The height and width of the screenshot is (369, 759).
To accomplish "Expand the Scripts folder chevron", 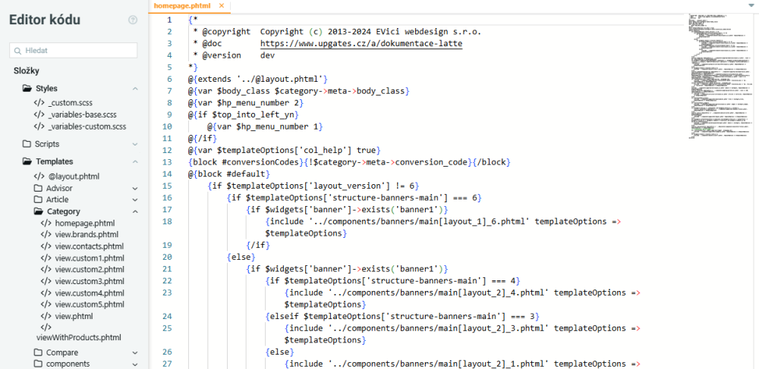I will [135, 143].
